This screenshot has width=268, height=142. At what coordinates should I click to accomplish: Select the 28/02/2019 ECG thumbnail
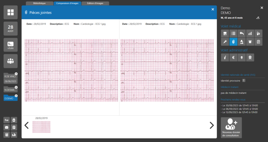pyautogui.click(x=41, y=127)
